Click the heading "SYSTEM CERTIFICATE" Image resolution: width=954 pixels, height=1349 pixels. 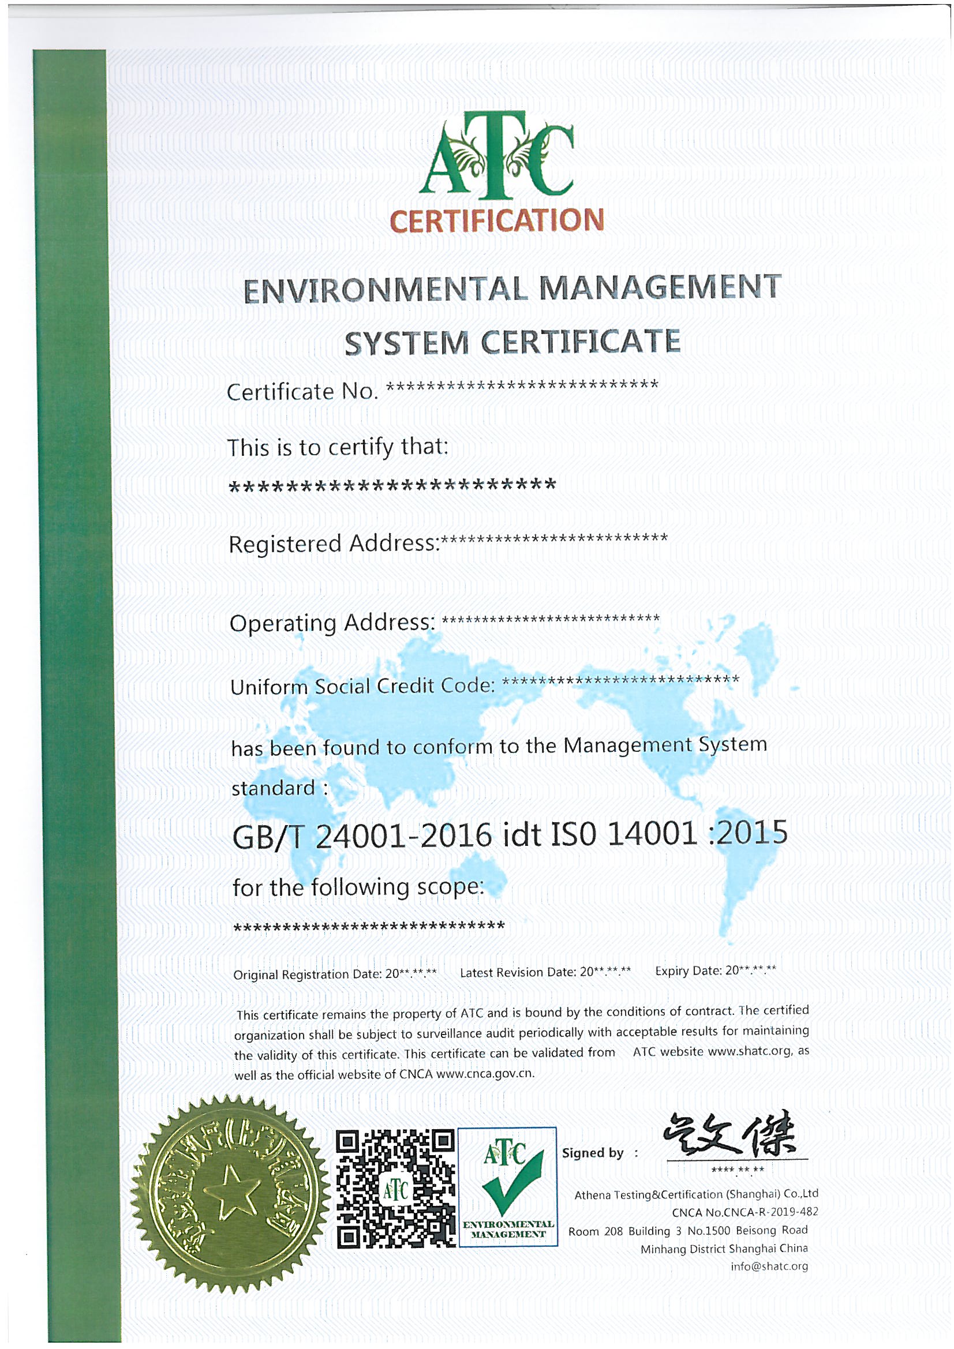point(512,342)
